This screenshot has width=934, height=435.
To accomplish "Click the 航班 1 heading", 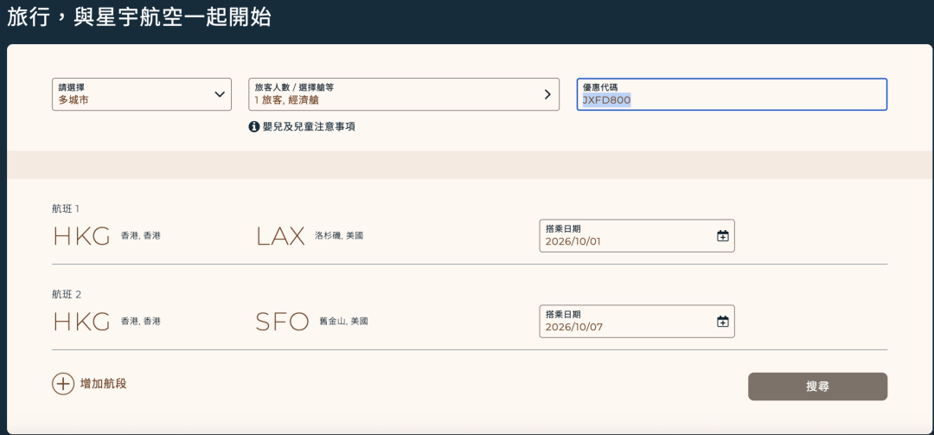I will pos(66,208).
